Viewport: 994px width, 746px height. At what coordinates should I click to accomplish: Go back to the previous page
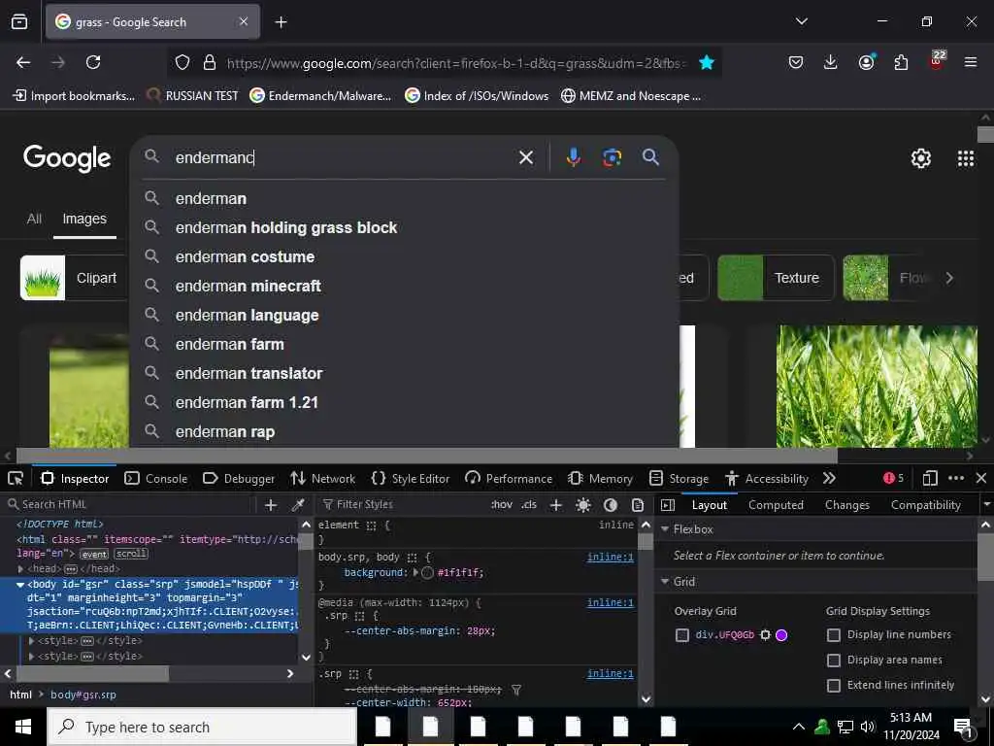point(23,62)
